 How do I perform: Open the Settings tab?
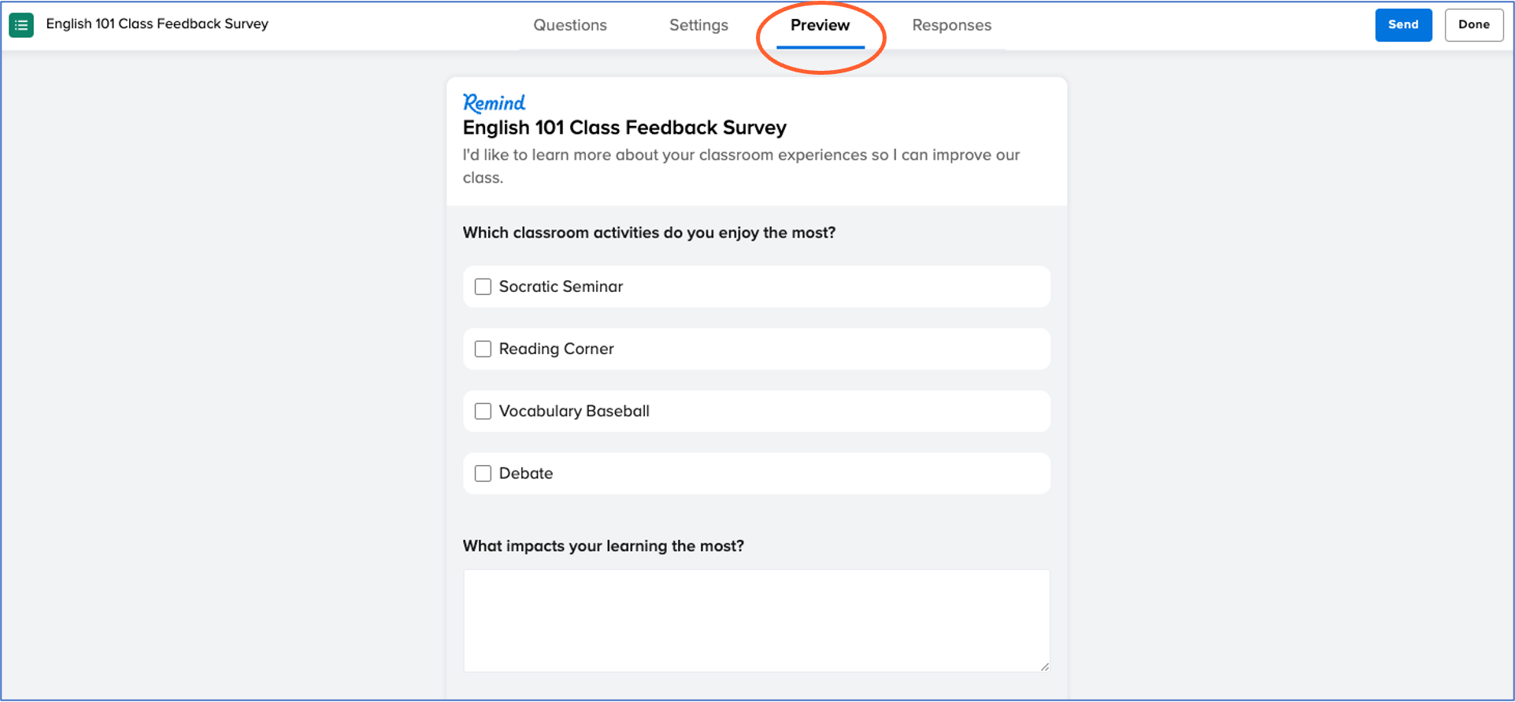698,25
